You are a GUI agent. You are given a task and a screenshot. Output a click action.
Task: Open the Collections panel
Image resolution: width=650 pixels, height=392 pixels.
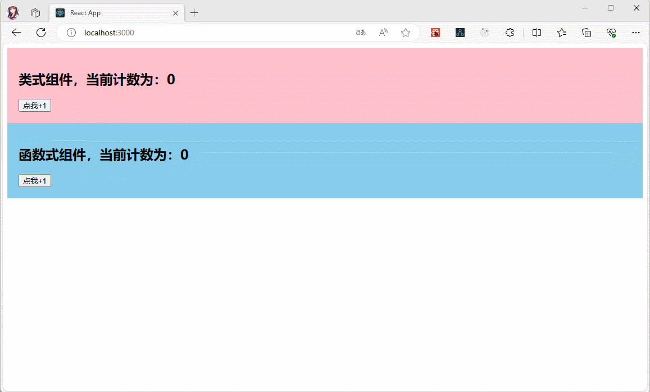coord(587,33)
